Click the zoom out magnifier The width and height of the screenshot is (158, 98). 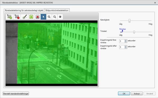point(55,17)
